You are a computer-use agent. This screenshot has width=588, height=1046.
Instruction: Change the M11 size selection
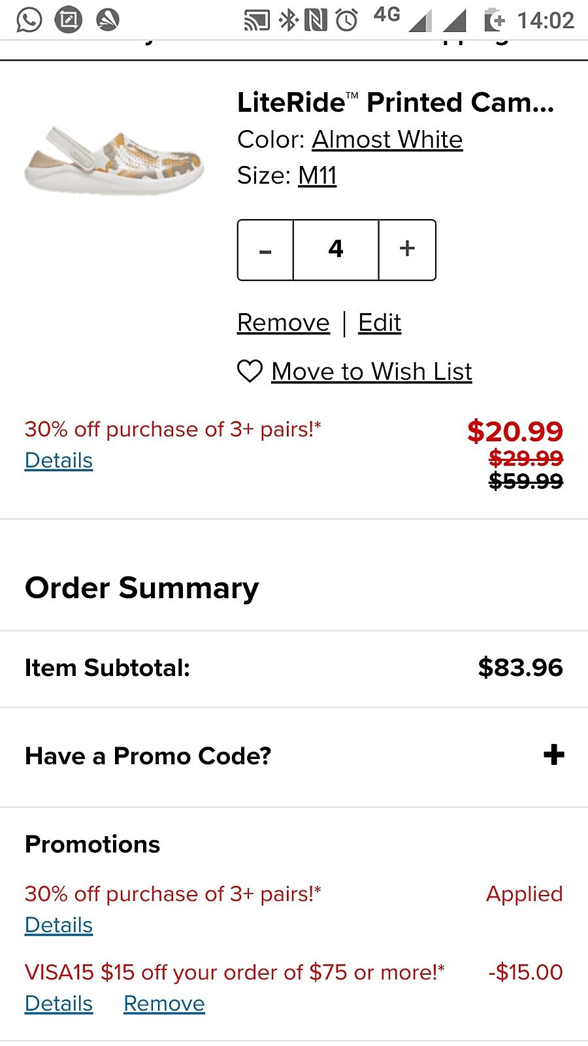pos(317,176)
